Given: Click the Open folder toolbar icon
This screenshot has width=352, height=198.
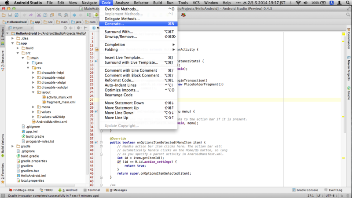Looking at the screenshot, I should click(4, 15).
